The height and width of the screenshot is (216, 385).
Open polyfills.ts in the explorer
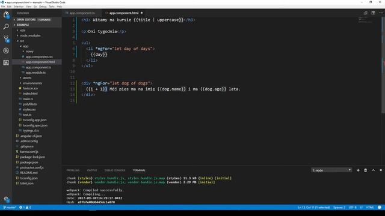click(x=29, y=104)
